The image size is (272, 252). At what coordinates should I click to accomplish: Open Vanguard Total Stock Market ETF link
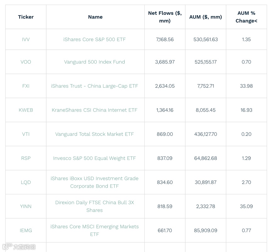(x=95, y=134)
